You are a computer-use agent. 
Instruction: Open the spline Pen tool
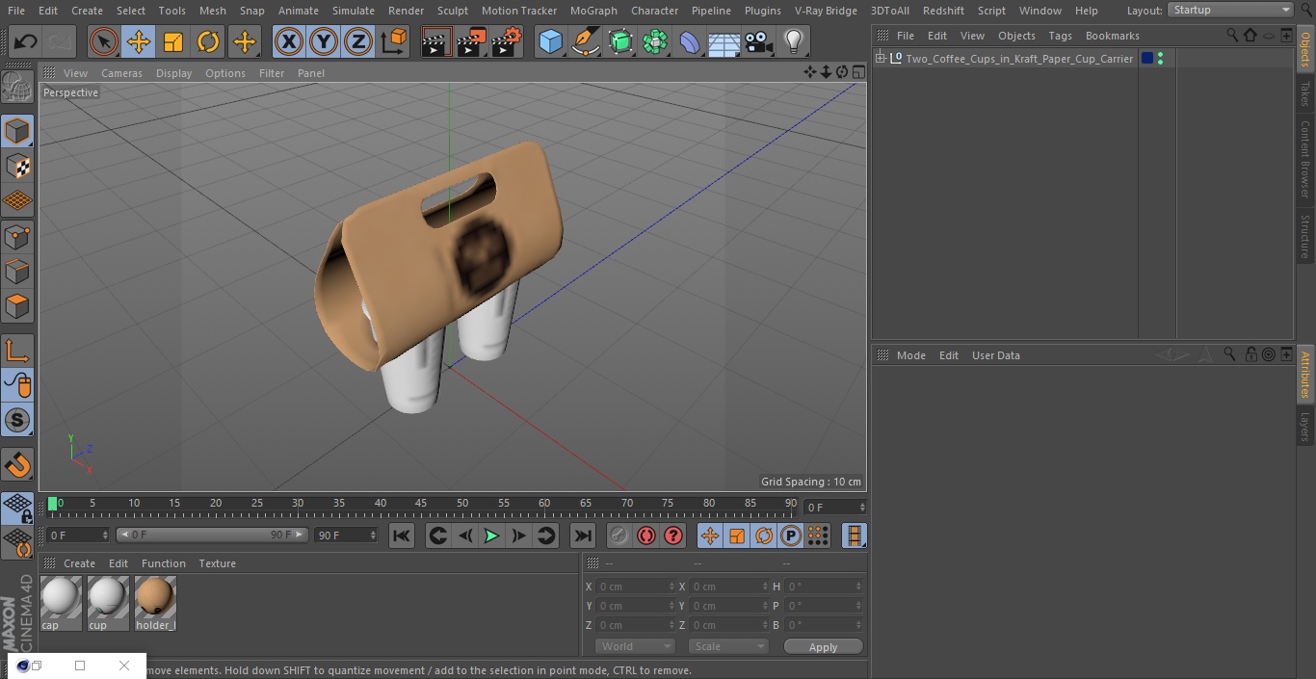586,41
